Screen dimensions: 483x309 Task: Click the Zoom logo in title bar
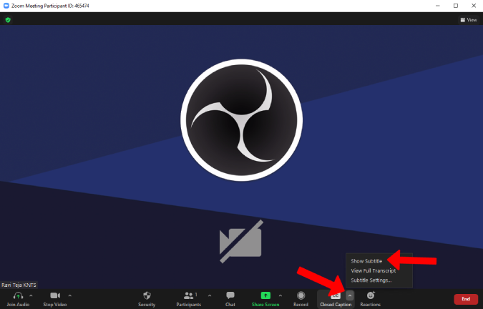(x=6, y=6)
